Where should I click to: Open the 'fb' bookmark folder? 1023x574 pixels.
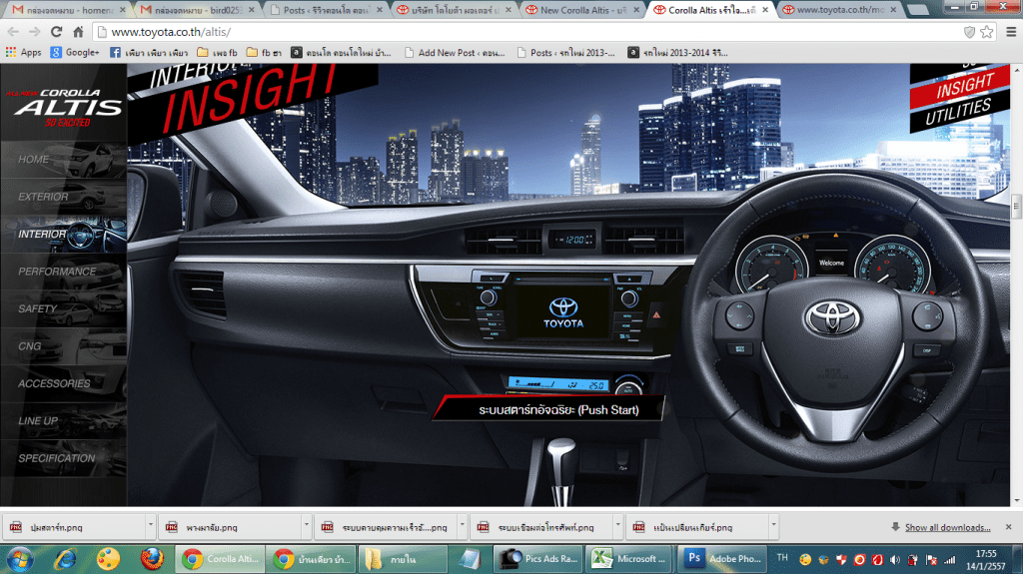point(264,52)
